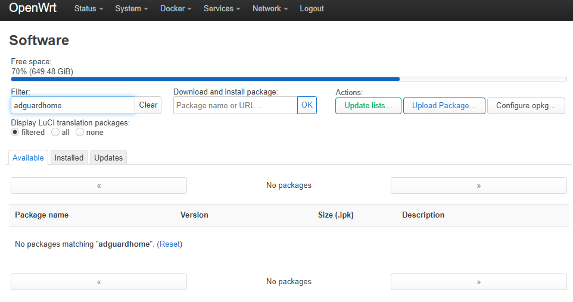Go to next page using top » button
The image size is (573, 302).
click(479, 185)
